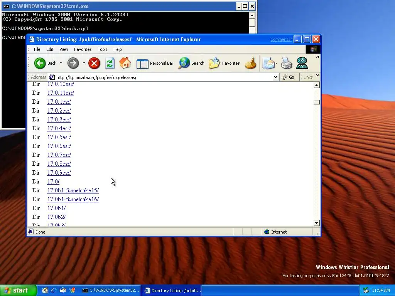Click the Comments? link in title bar
The width and height of the screenshot is (395, 296).
tap(281, 39)
